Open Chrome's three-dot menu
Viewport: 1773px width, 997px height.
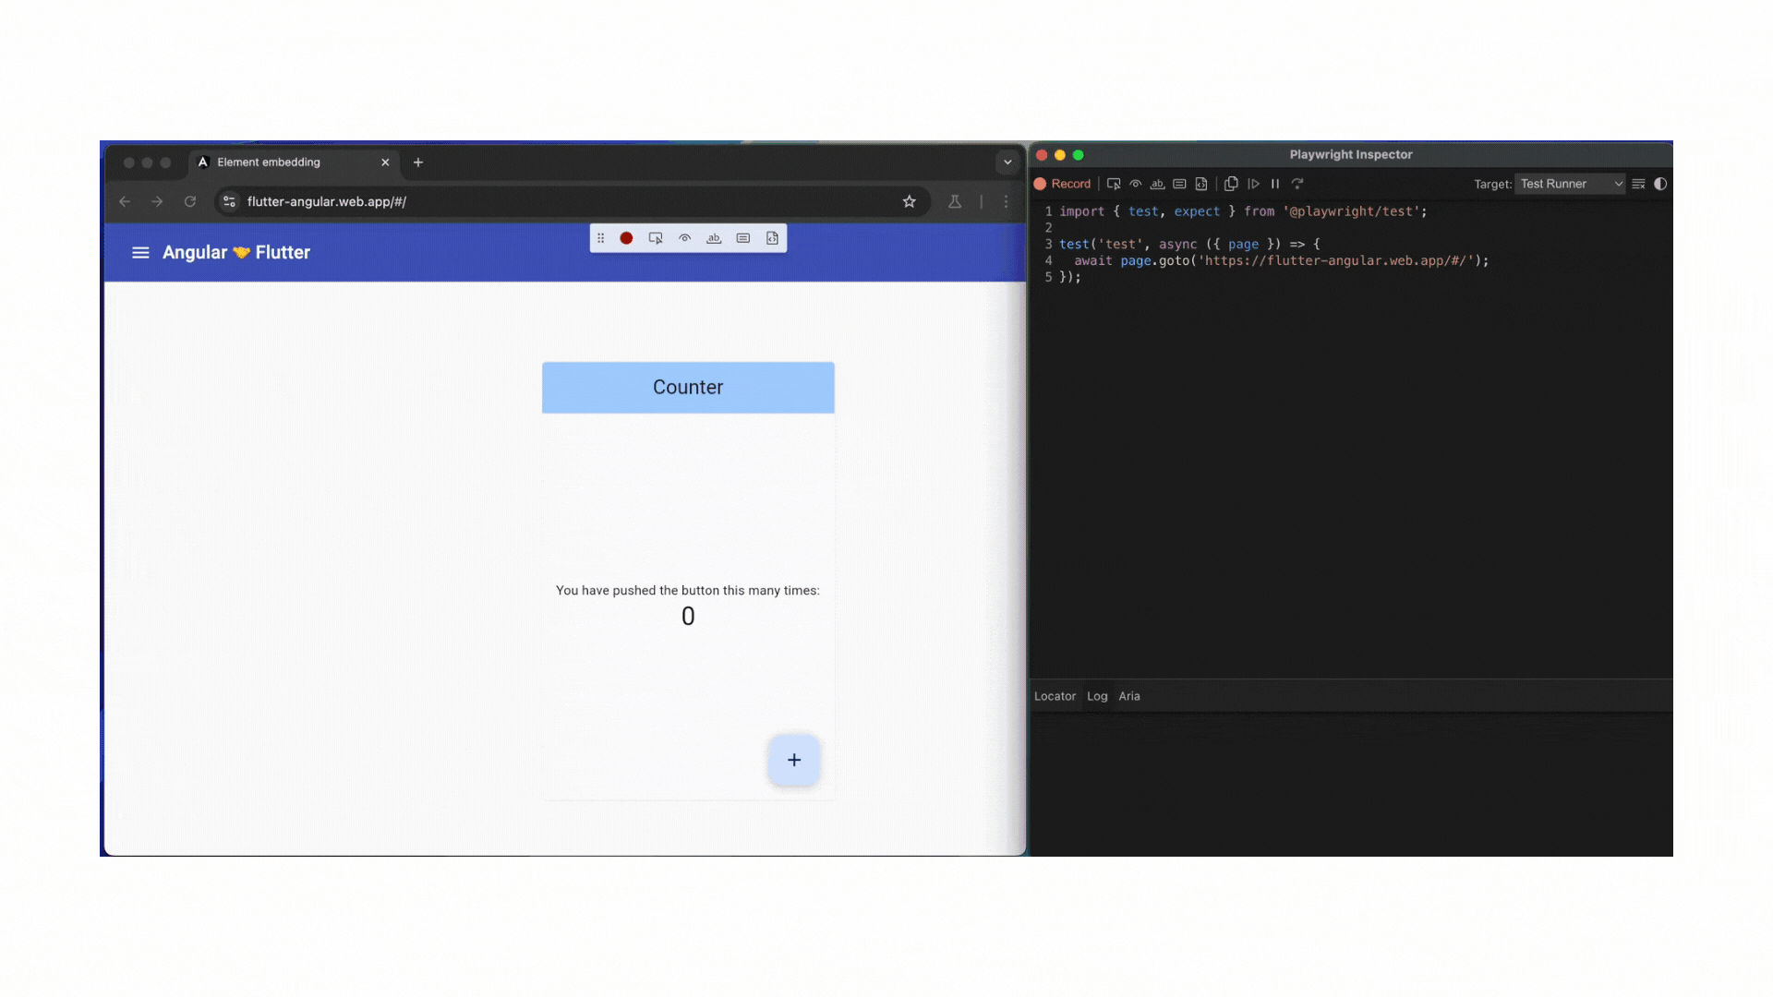1006,201
